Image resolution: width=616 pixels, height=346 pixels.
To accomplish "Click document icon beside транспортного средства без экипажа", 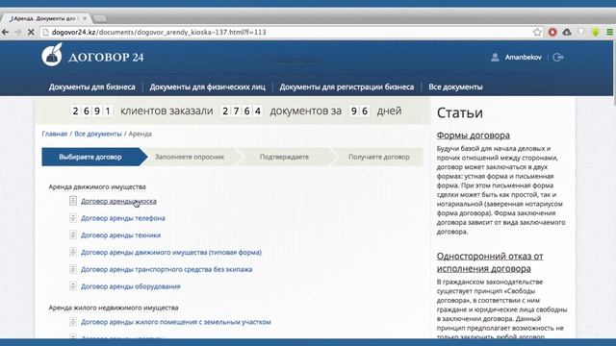I will 73,269.
